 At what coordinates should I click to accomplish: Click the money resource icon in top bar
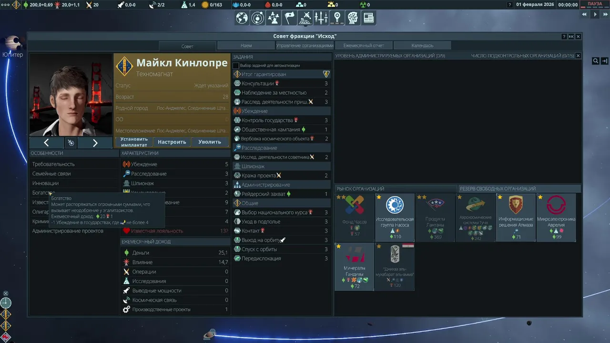(x=26, y=5)
